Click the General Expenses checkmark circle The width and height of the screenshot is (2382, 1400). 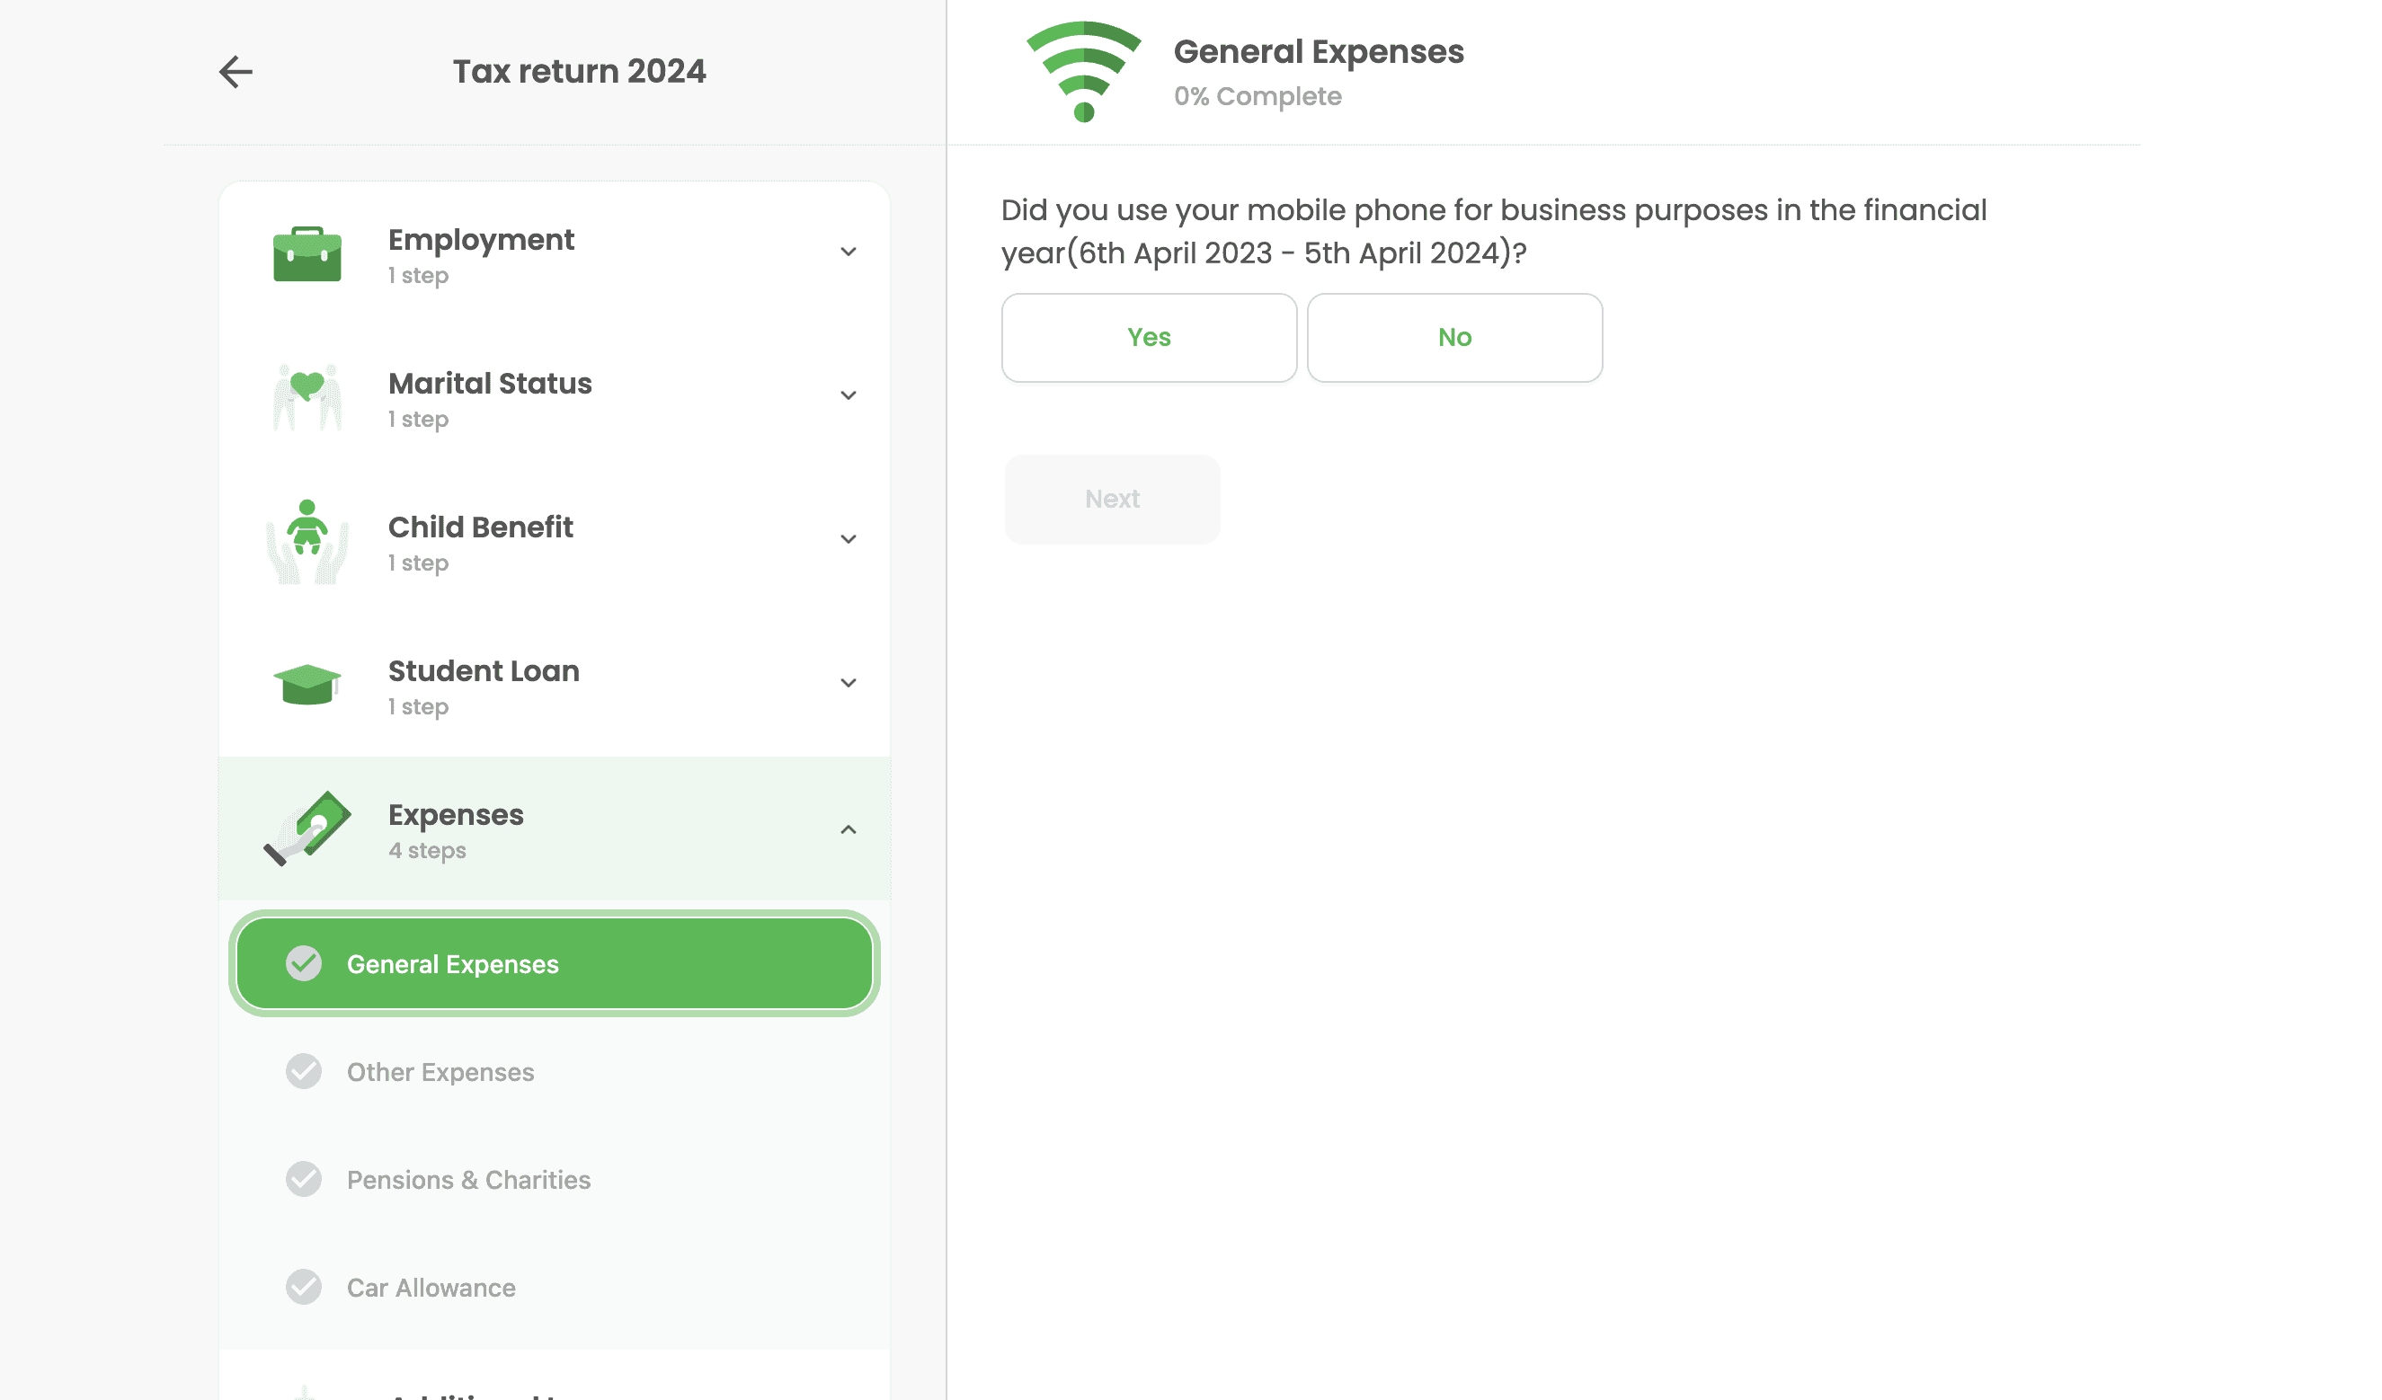pyautogui.click(x=304, y=963)
